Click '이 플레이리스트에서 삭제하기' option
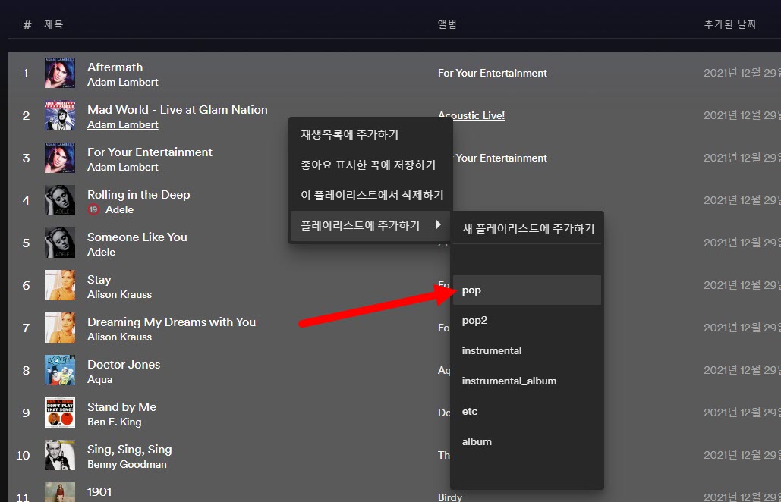This screenshot has height=502, width=781. coord(370,195)
